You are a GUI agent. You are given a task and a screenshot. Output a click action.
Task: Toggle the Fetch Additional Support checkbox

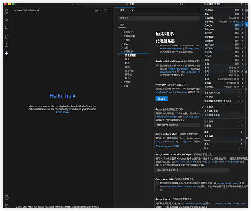157,65
